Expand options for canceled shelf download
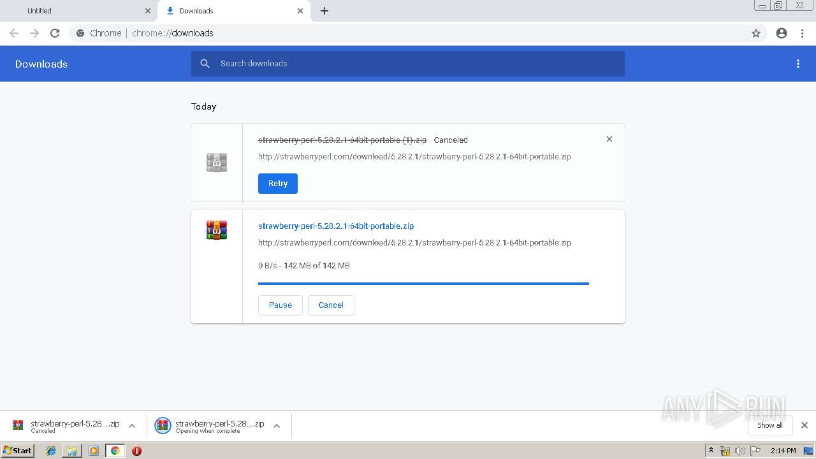This screenshot has width=816, height=459. [x=132, y=426]
